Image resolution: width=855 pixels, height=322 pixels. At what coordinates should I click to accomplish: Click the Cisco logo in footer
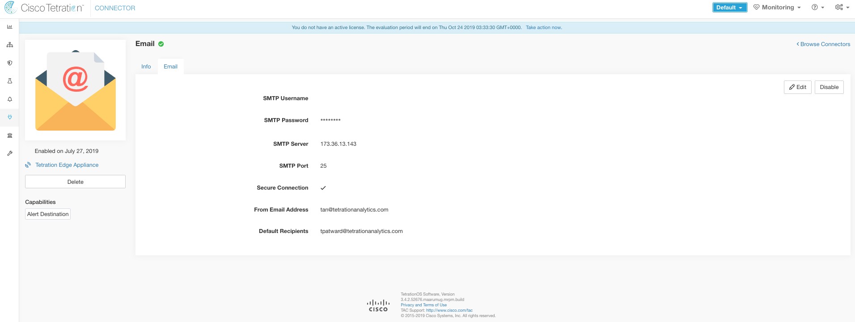[378, 305]
